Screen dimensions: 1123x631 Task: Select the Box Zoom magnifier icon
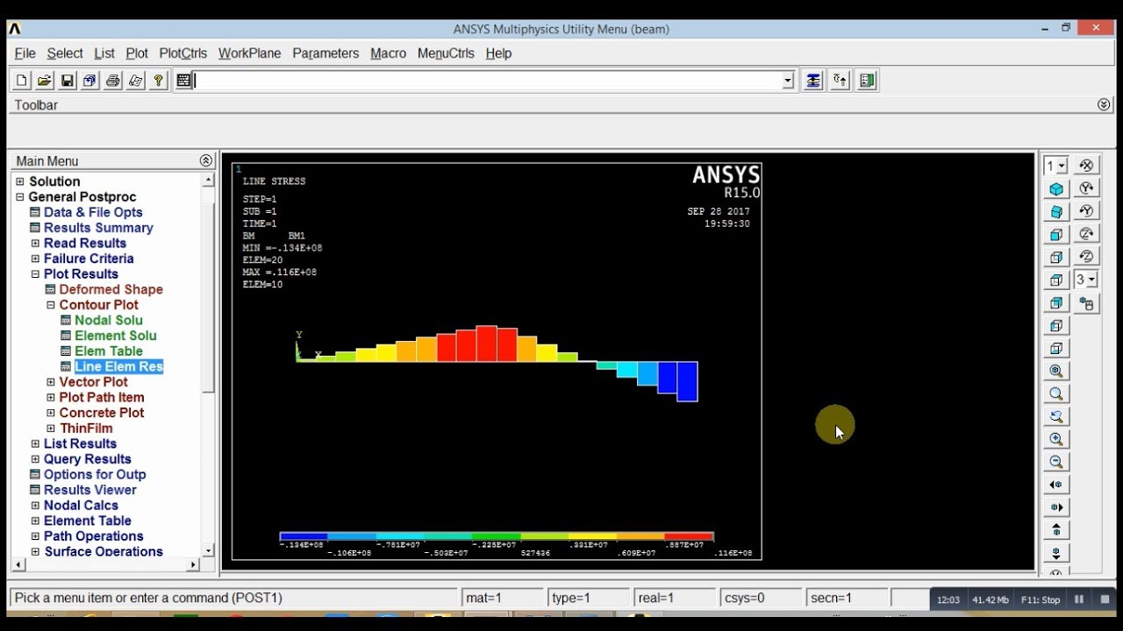(1056, 394)
